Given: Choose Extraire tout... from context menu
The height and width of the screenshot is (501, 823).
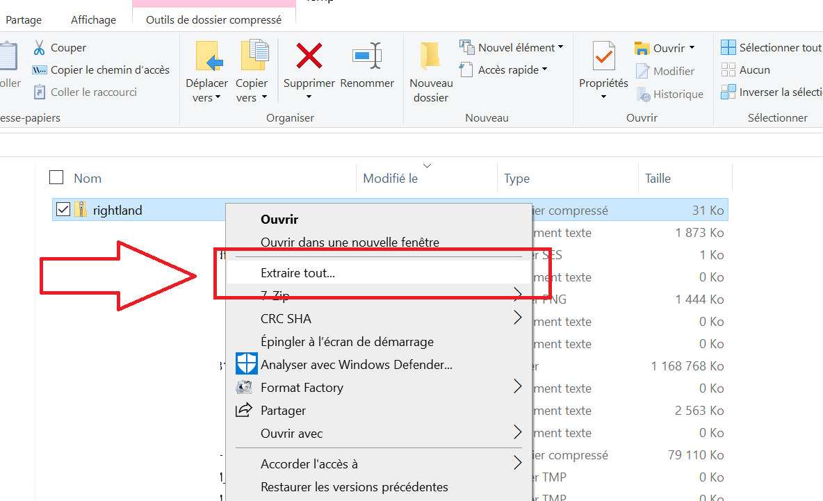Looking at the screenshot, I should point(298,273).
